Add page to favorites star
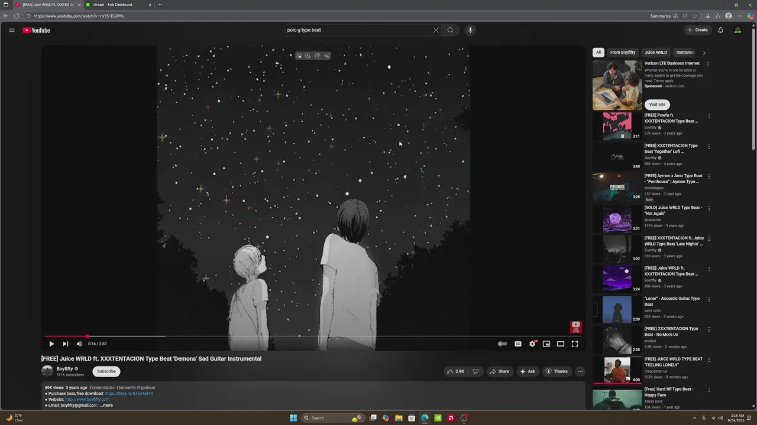Viewport: 757px width, 425px height. coord(695,16)
